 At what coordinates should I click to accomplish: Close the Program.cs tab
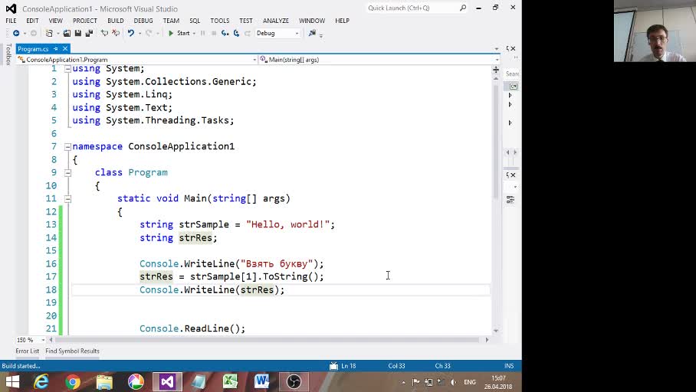click(x=65, y=49)
